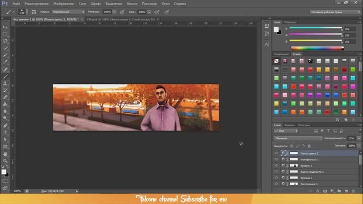Expand the opacity slider arrow in options bar
This screenshot has height=204, width=363.
click(115, 12)
